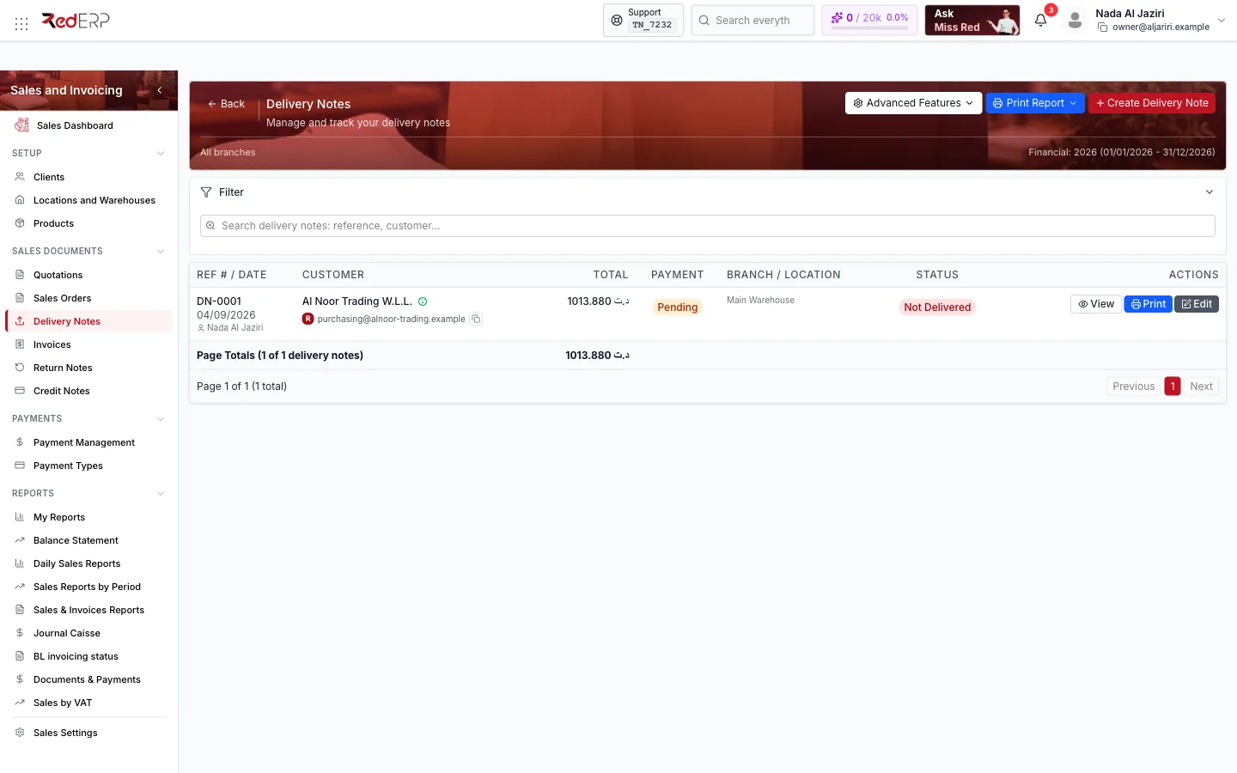Click the Invoices icon
Screen dimensions: 1237x773
(20, 344)
